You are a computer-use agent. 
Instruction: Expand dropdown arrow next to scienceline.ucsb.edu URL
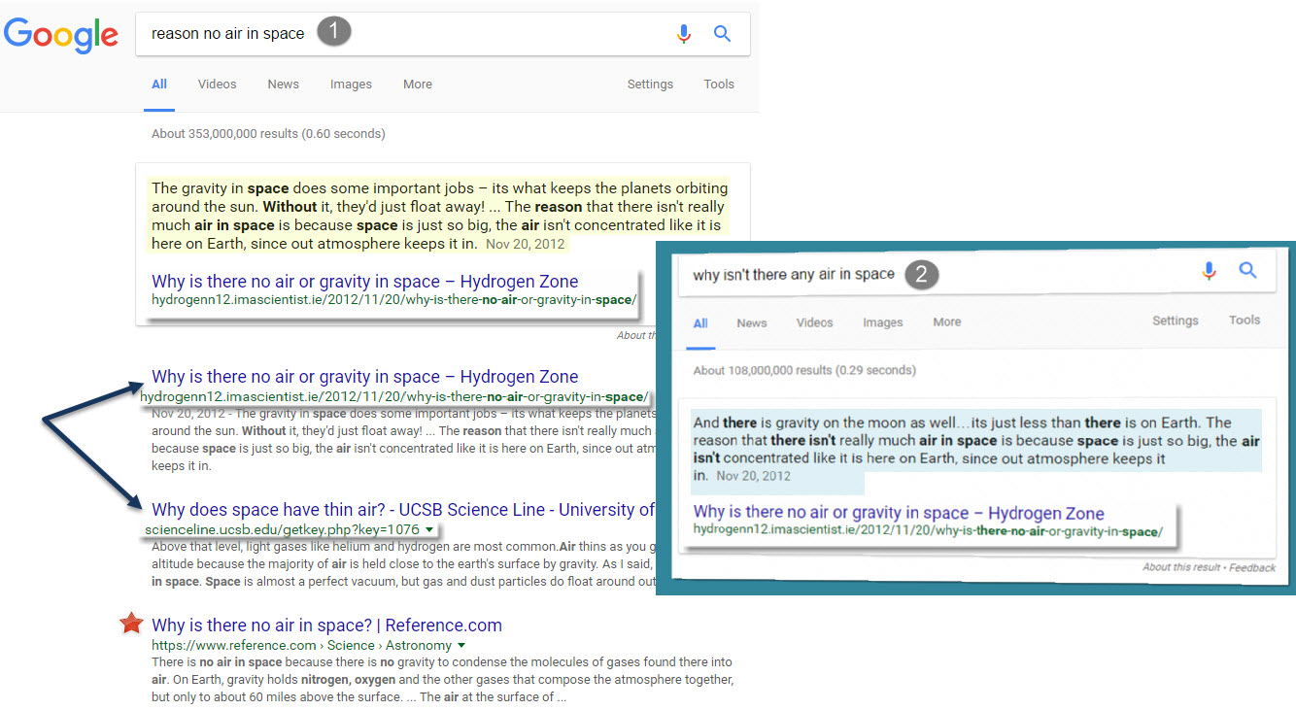428,529
